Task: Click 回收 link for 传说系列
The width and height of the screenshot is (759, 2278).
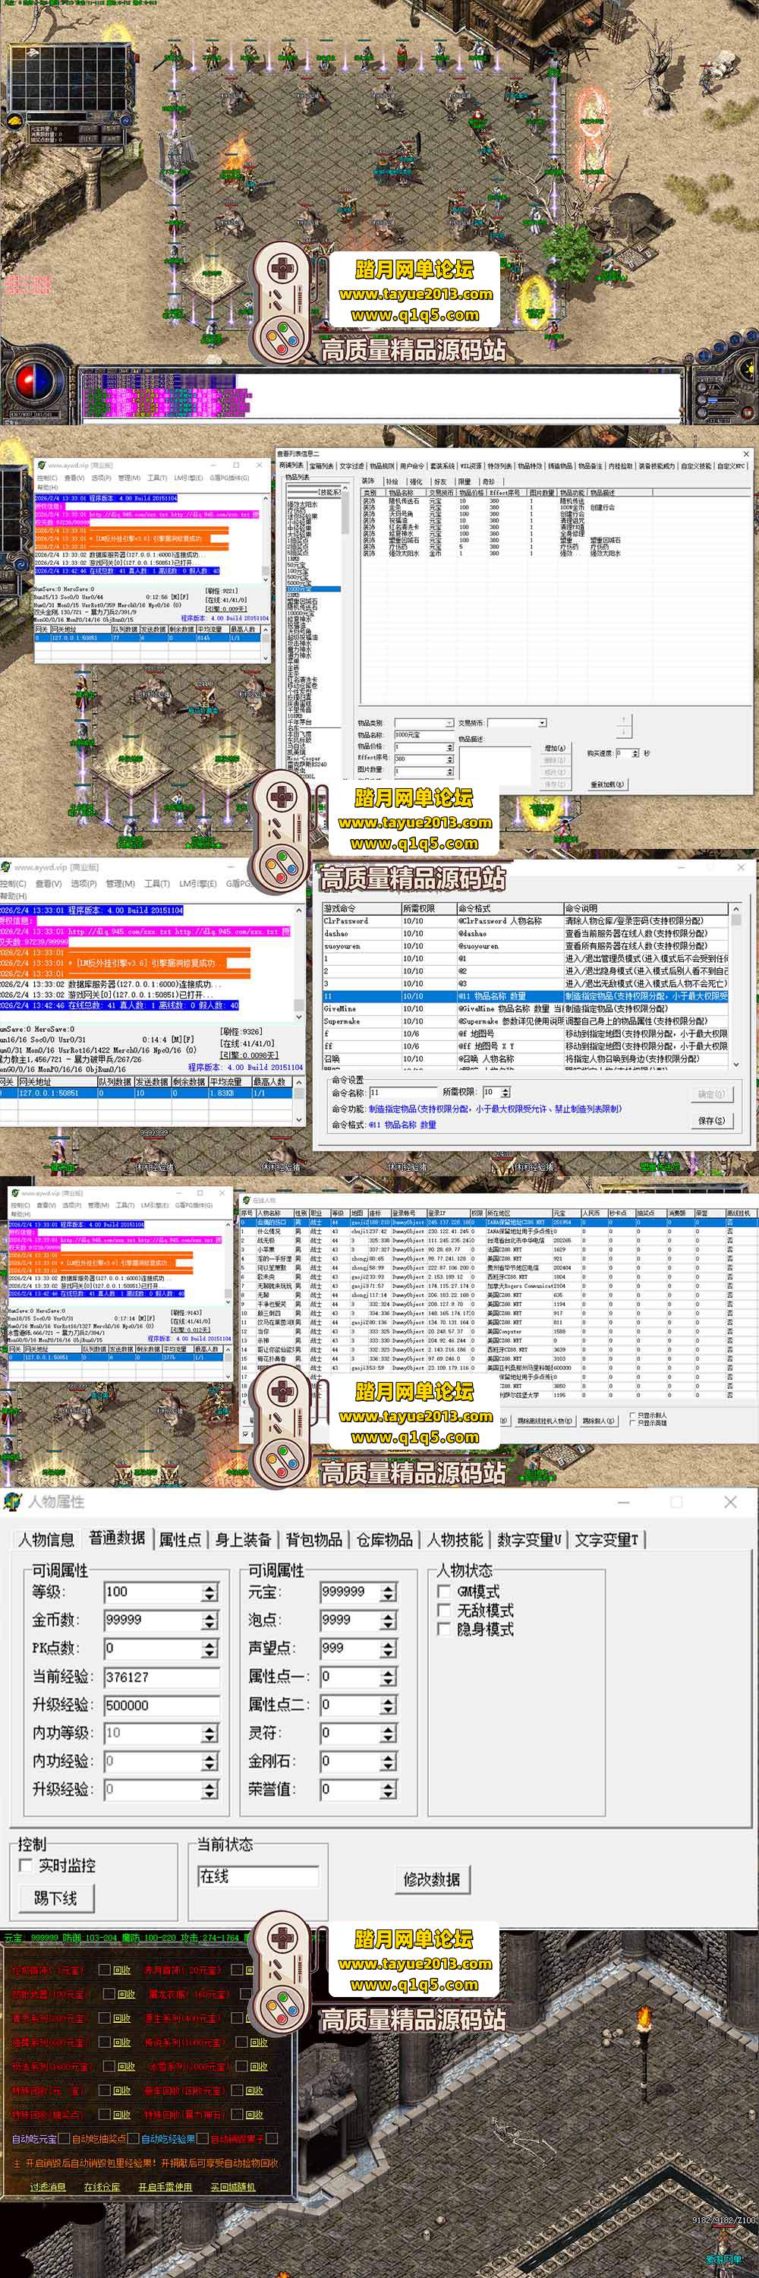Action: coord(258,2042)
